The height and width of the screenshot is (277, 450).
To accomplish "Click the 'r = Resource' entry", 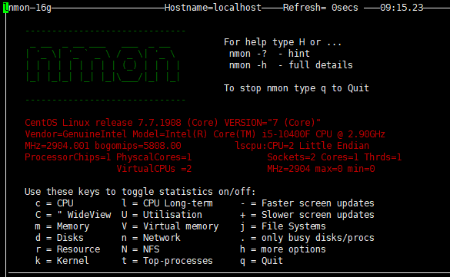I will pos(68,249).
